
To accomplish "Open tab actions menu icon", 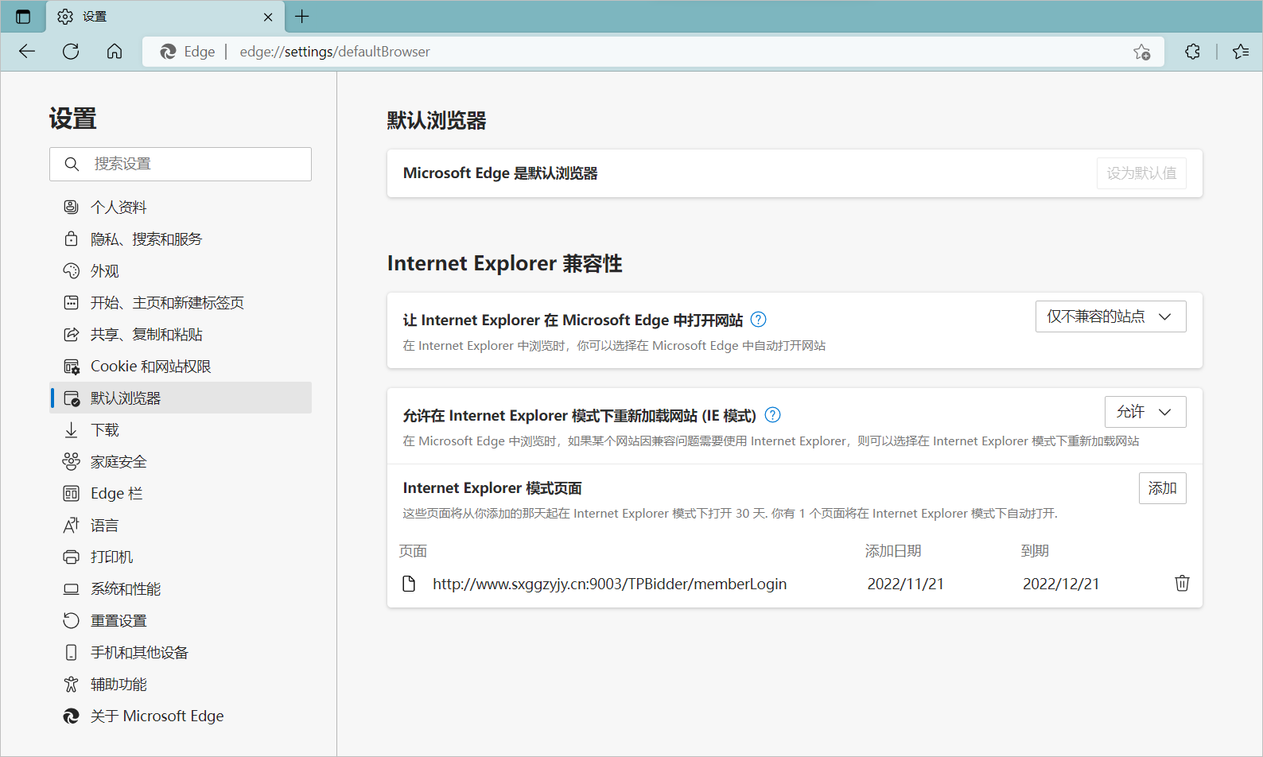I will click(23, 17).
